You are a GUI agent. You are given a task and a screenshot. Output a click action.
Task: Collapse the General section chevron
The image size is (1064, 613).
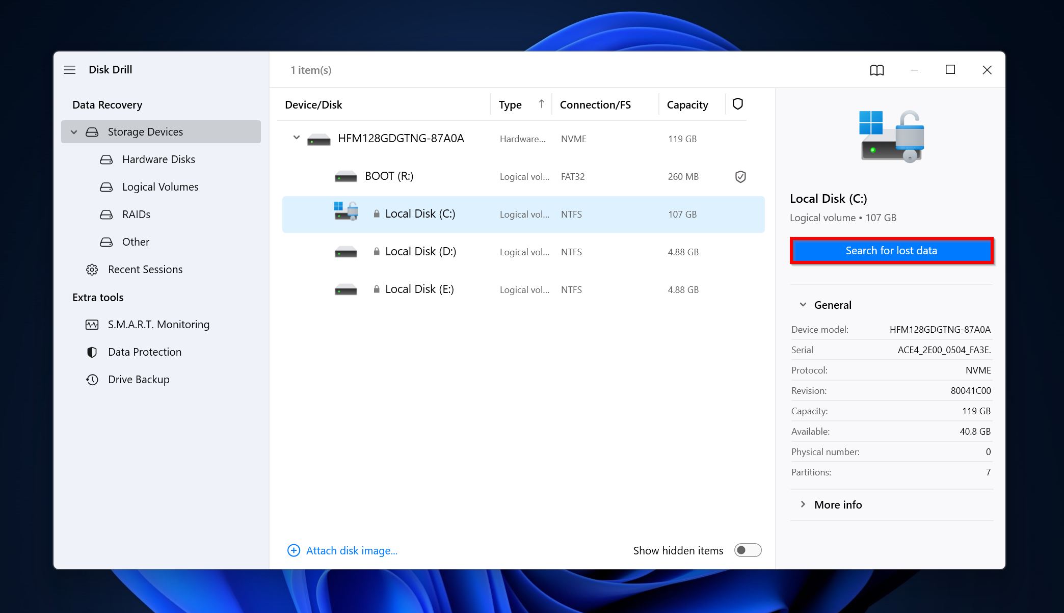[x=803, y=305]
